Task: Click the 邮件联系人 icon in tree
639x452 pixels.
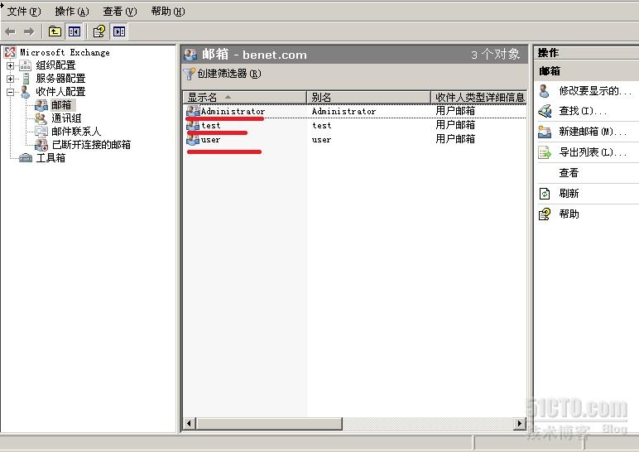Action: point(41,132)
